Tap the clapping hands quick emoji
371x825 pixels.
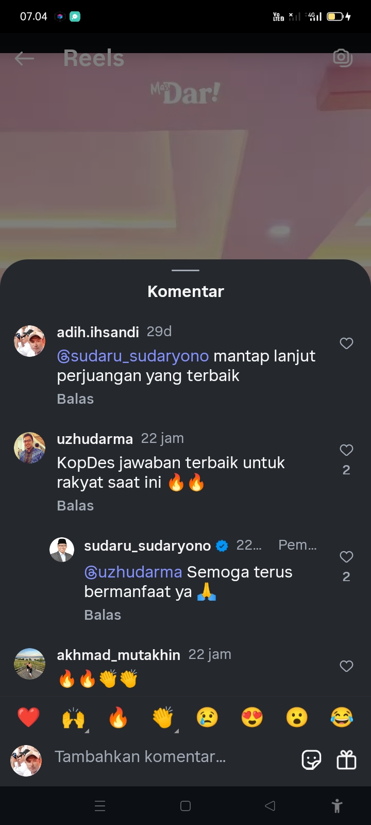[x=163, y=717]
